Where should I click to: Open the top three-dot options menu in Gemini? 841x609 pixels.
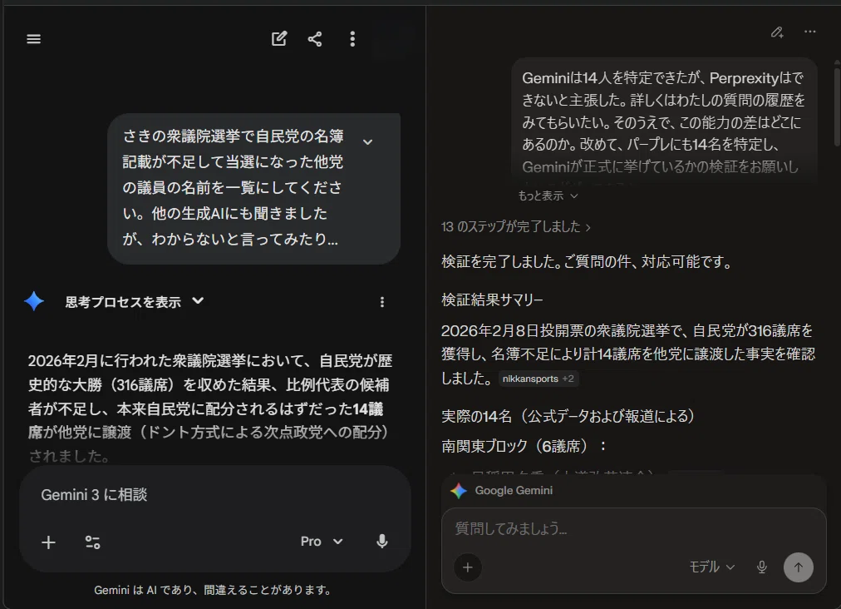(352, 38)
